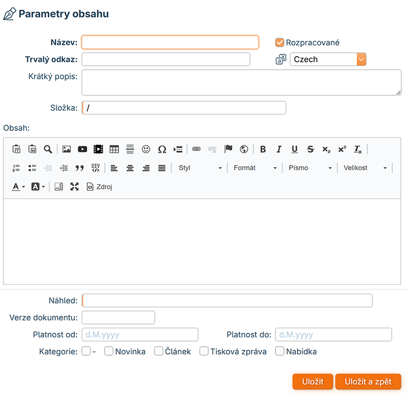
Task: Insert special character with Omega icon
Action: (162, 149)
